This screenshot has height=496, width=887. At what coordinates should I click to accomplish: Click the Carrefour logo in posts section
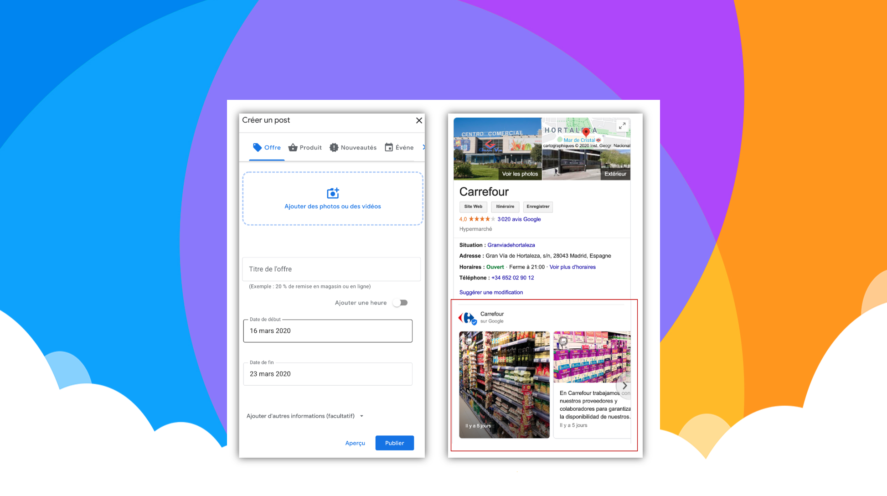point(468,318)
